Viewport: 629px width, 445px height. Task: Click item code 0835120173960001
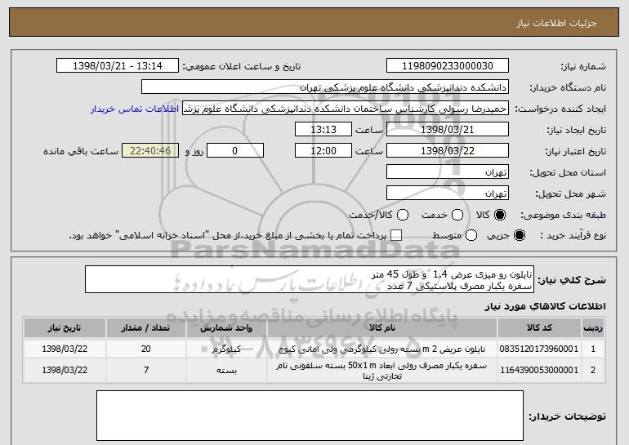tap(539, 349)
